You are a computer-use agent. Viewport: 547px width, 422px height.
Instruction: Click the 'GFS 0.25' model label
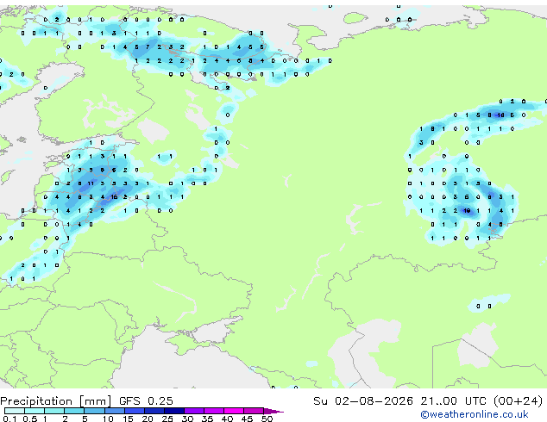tap(146, 401)
